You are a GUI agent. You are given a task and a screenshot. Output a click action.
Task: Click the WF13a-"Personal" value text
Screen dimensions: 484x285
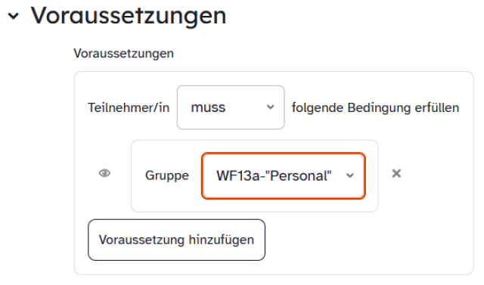pos(274,176)
